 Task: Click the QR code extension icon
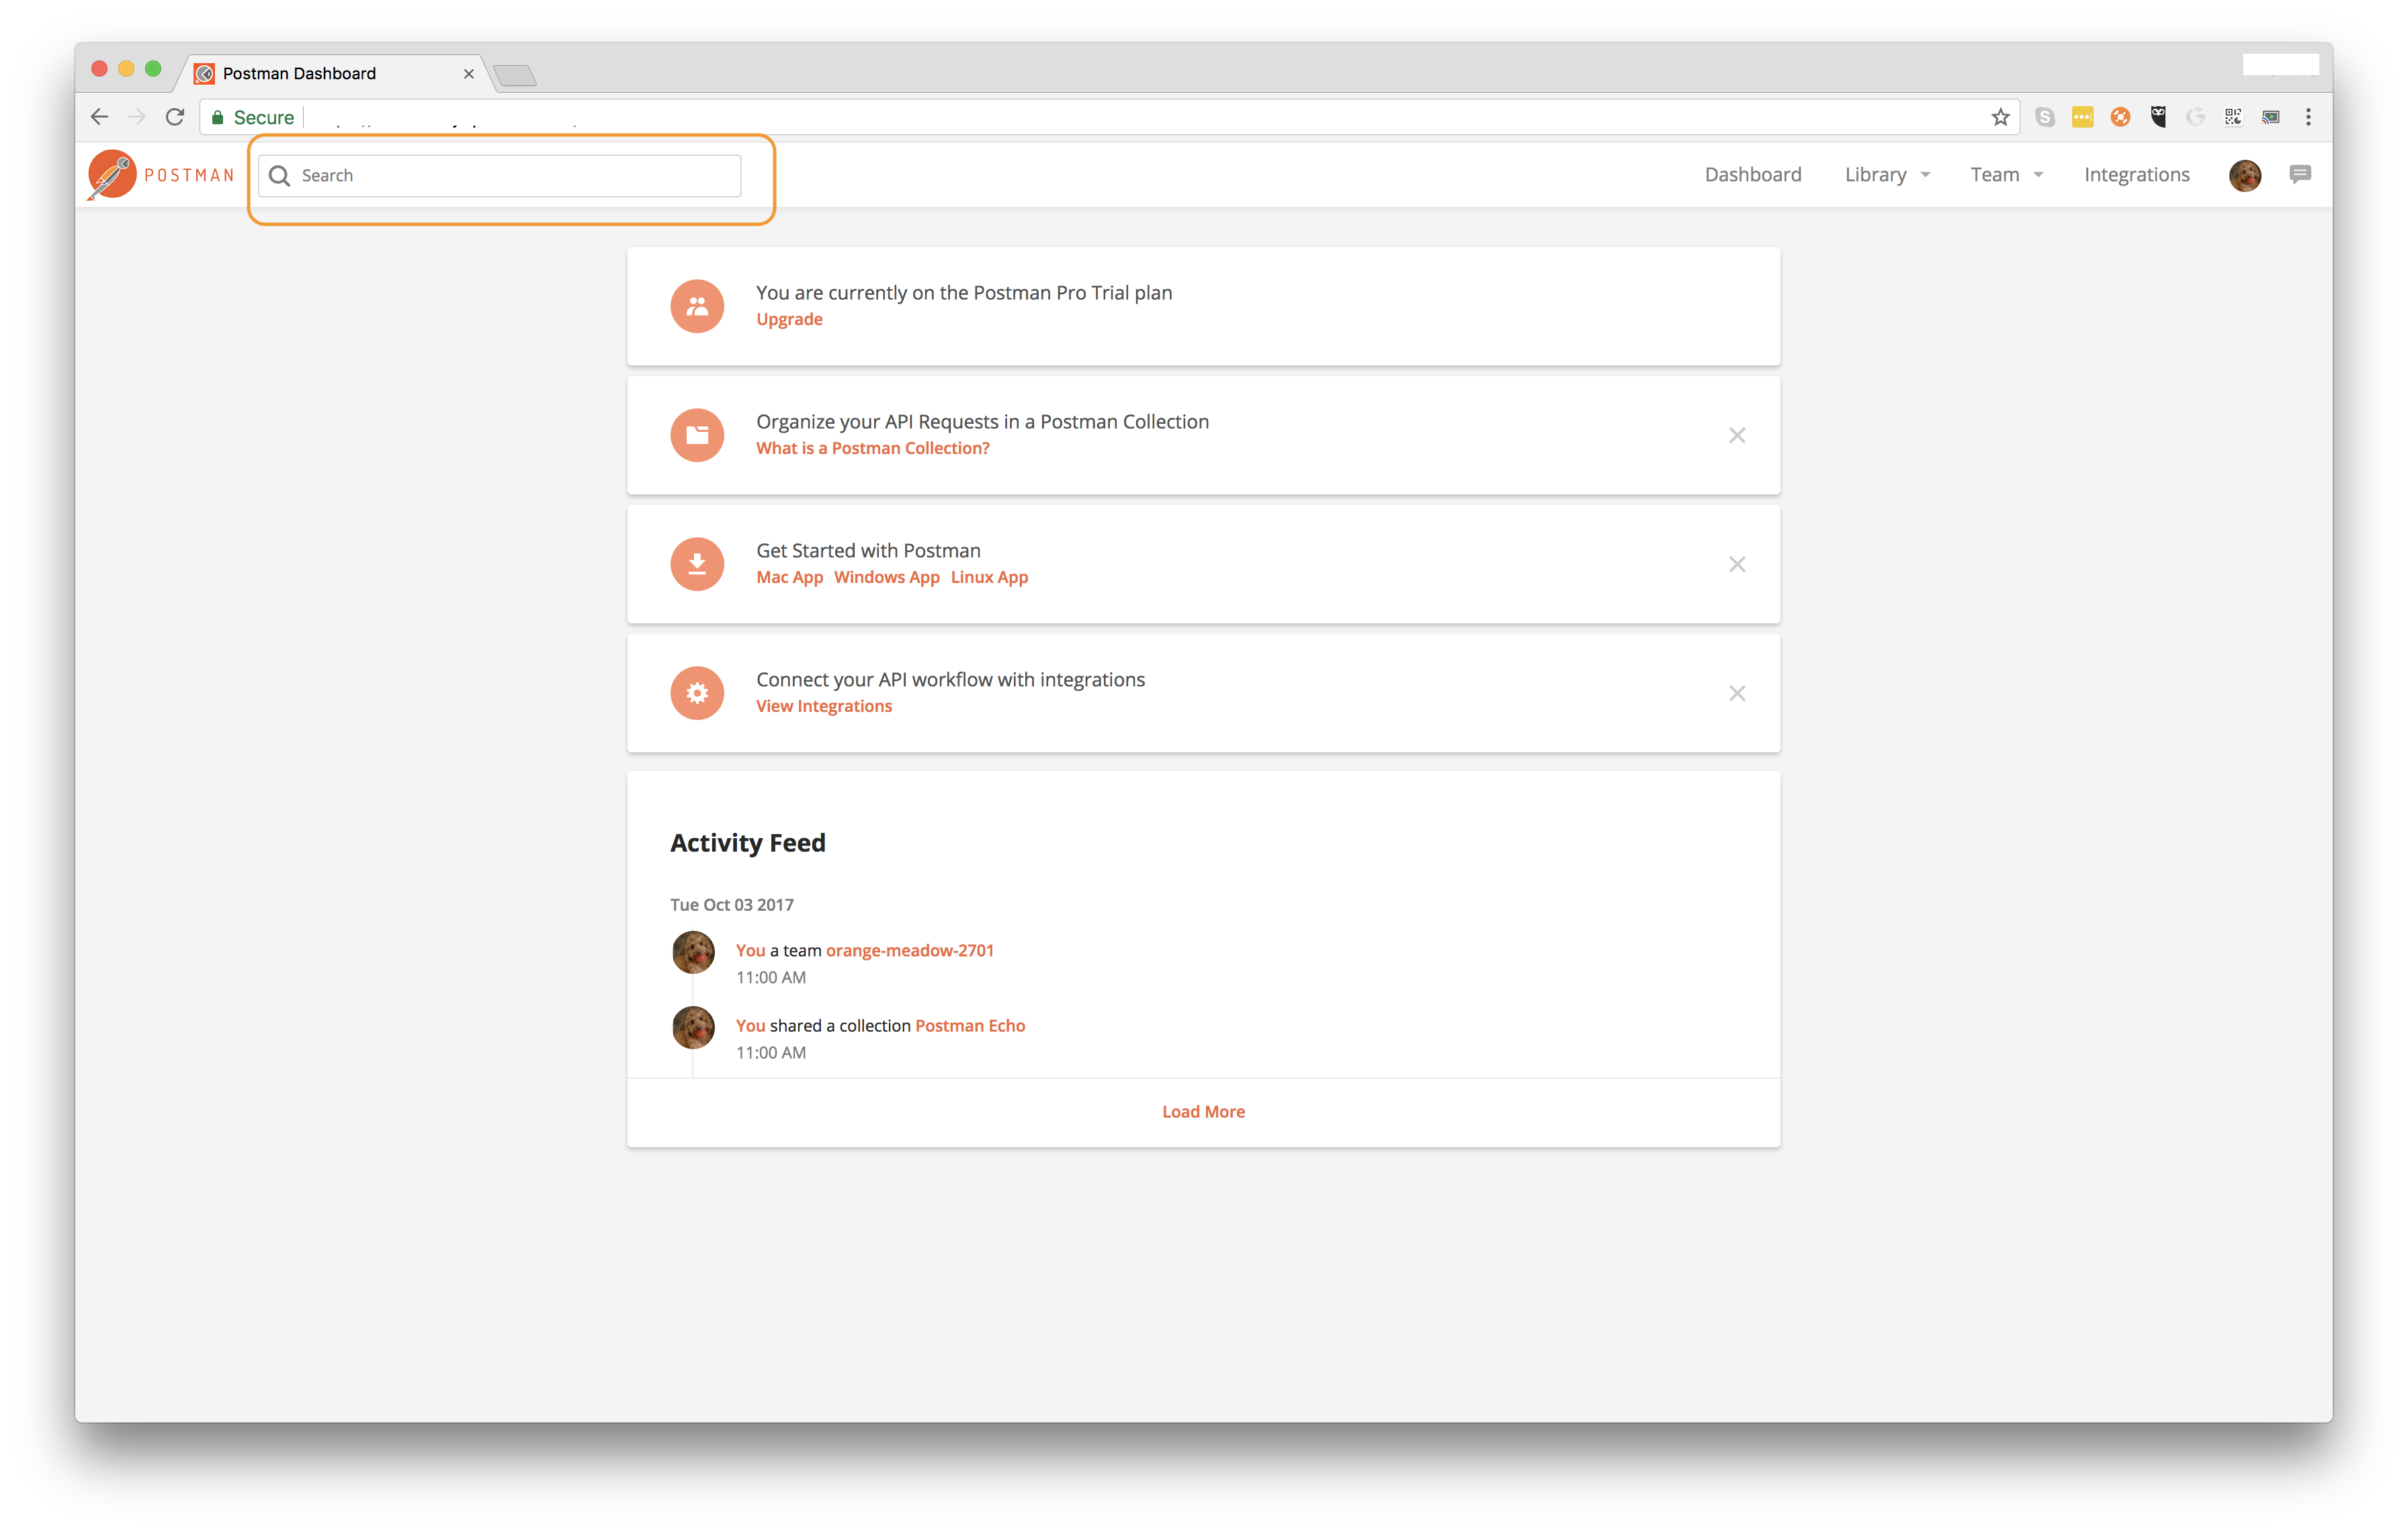point(2233,117)
